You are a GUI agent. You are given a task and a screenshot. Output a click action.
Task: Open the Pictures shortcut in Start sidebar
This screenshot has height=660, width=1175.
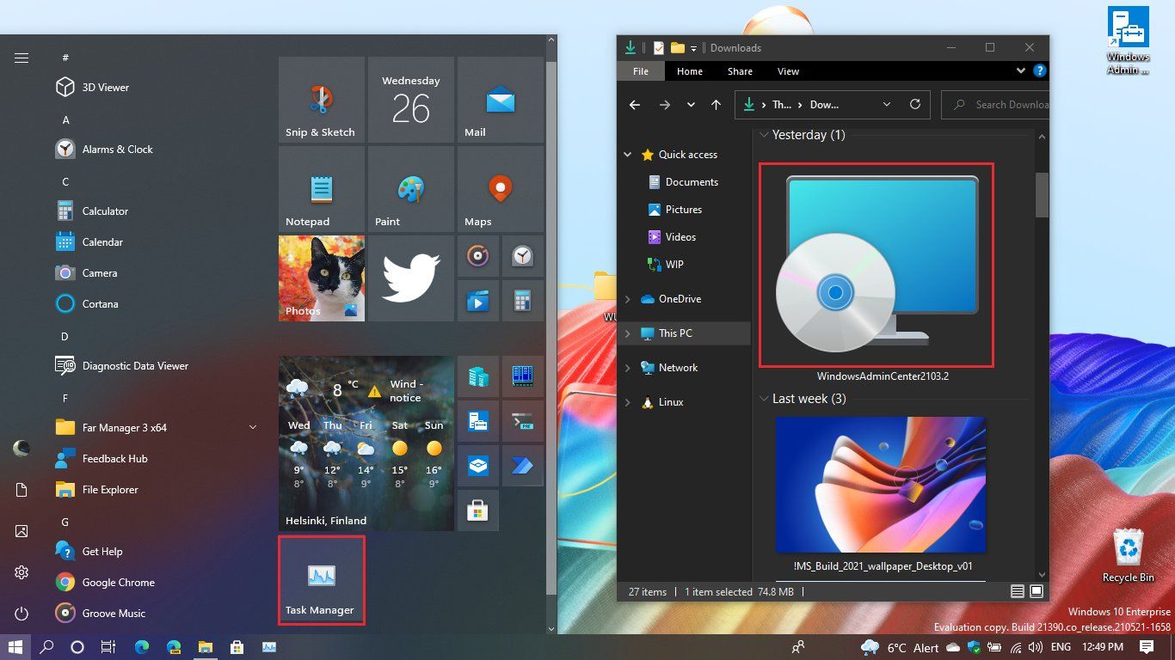pyautogui.click(x=22, y=531)
